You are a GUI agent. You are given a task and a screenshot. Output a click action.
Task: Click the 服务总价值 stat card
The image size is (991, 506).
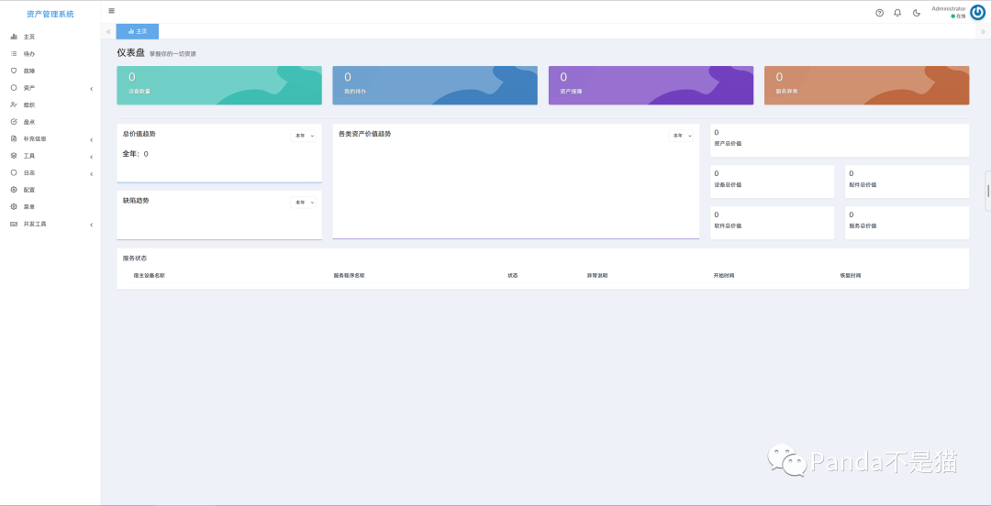pos(907,223)
